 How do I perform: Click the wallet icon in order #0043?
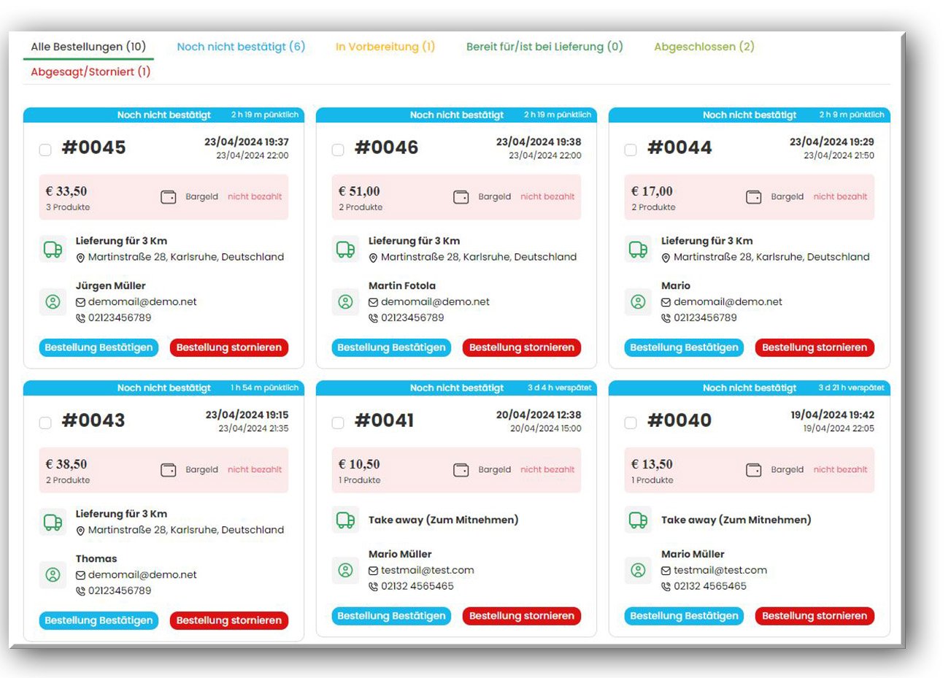pos(168,470)
